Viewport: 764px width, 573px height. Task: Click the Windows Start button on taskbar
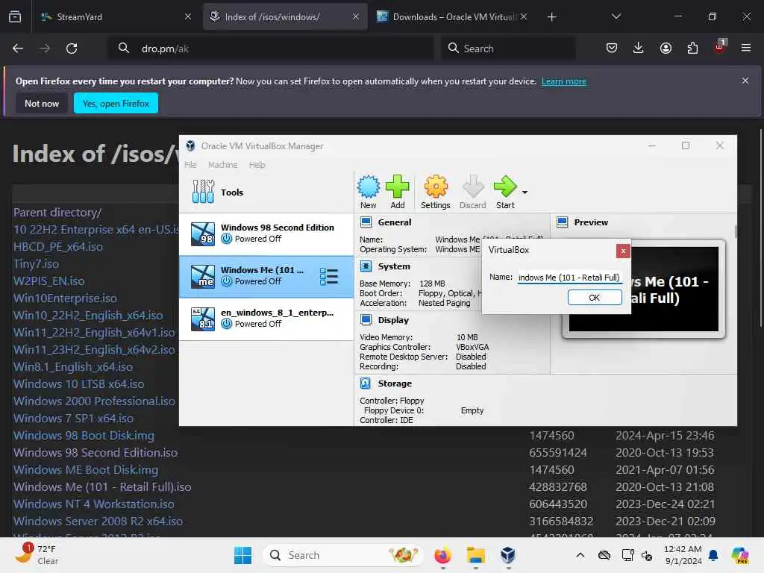pos(242,555)
